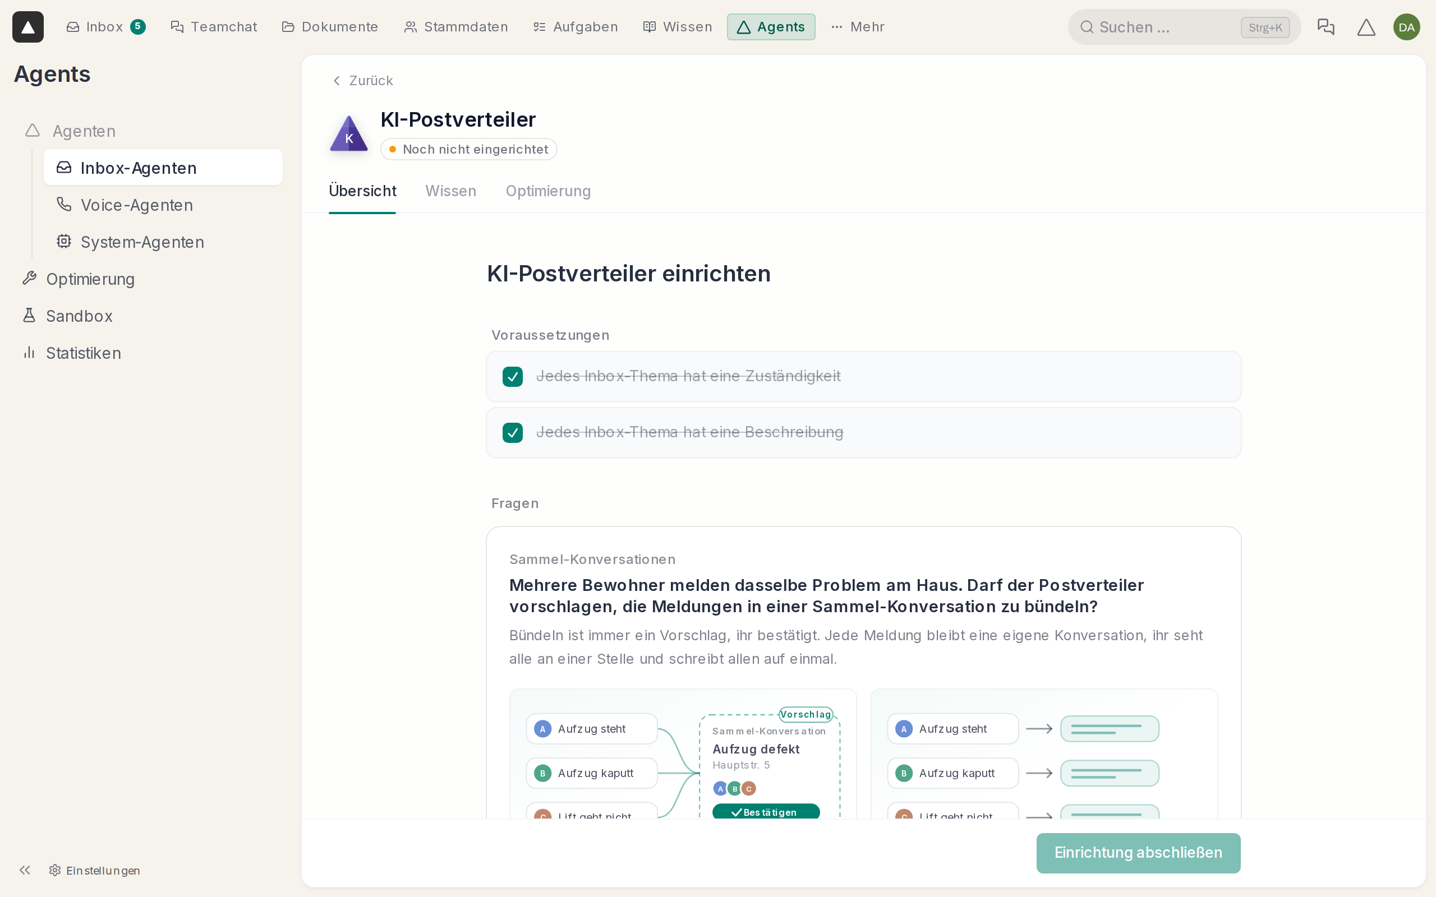The image size is (1436, 897).
Task: Click the Strg+K shortcut hint
Action: pos(1265,27)
